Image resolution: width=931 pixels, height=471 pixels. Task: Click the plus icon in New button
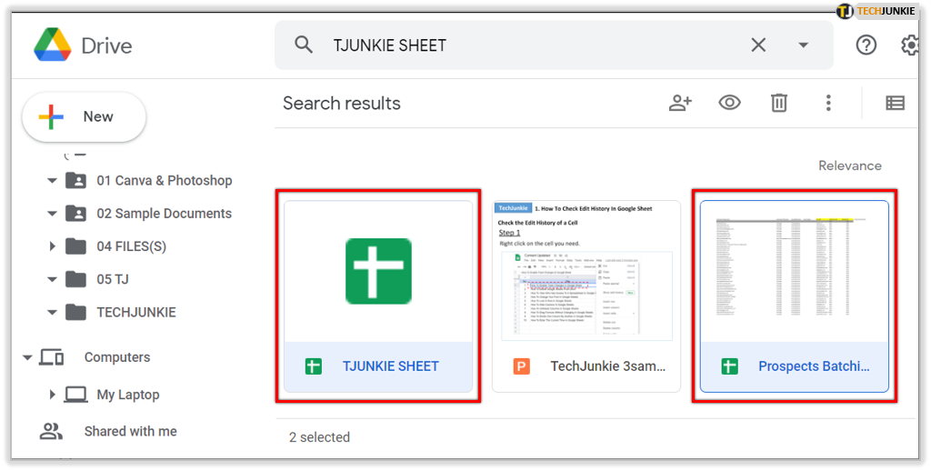51,117
